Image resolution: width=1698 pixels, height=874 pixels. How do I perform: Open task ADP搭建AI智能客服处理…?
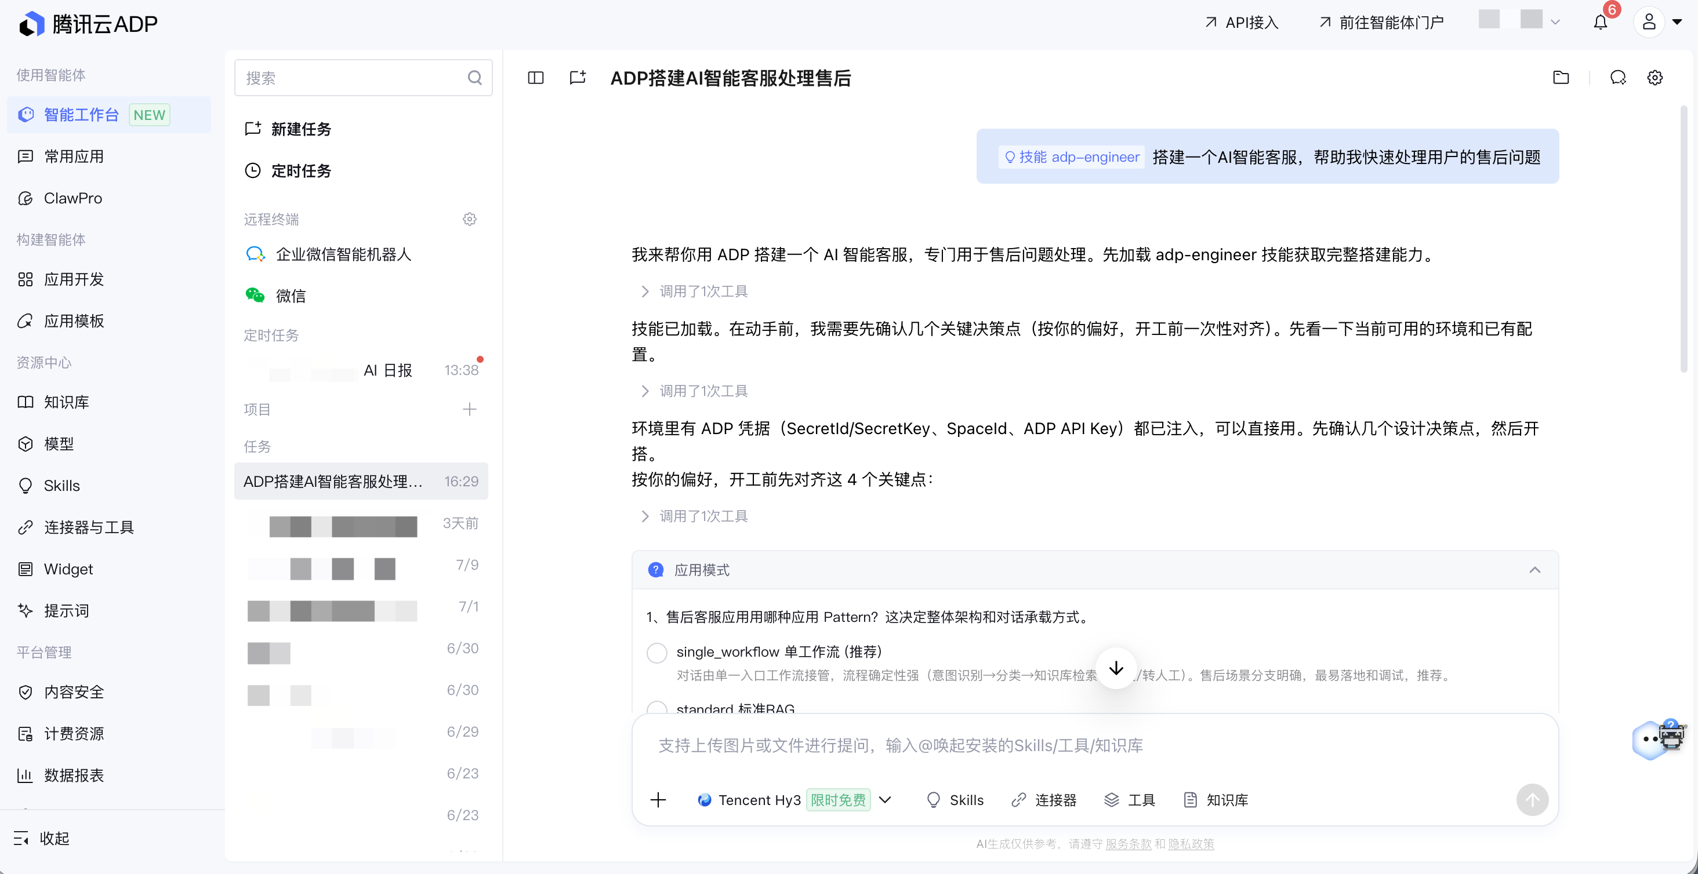(x=361, y=481)
